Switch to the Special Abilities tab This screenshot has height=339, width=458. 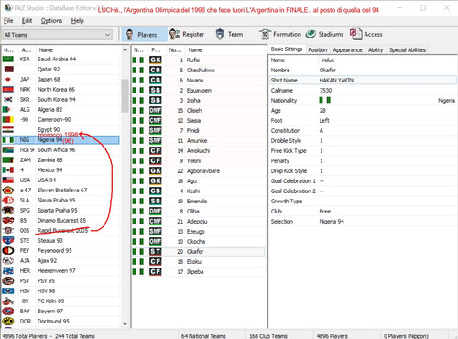(408, 50)
